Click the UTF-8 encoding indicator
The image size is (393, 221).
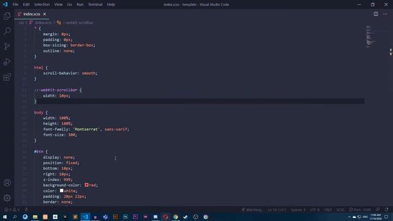coord(314,209)
